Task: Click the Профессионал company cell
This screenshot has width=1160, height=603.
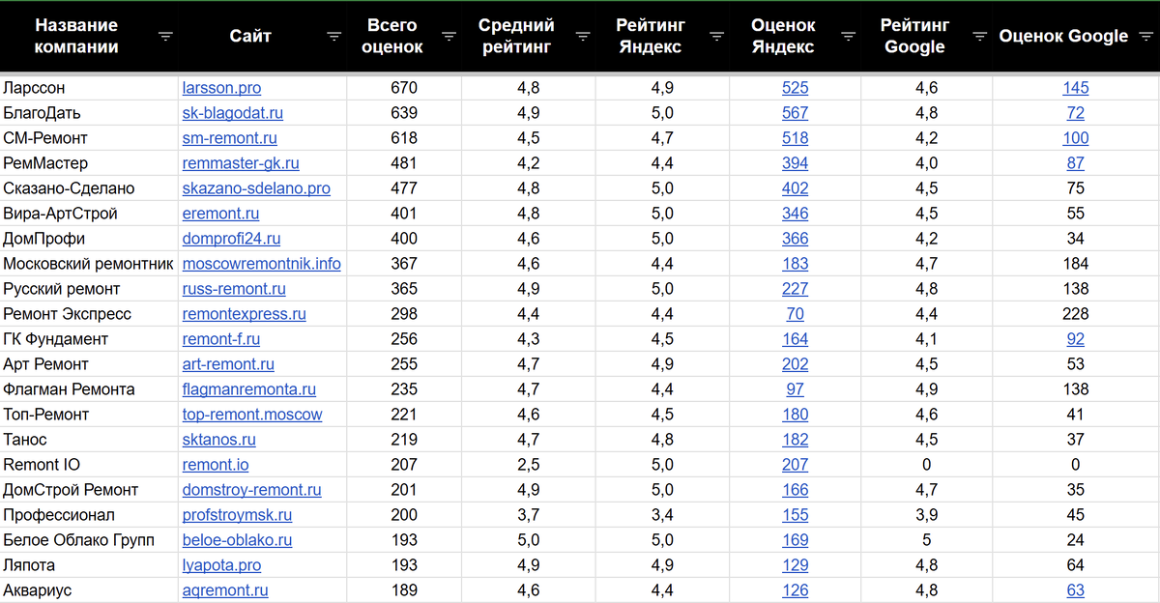Action: click(x=89, y=515)
